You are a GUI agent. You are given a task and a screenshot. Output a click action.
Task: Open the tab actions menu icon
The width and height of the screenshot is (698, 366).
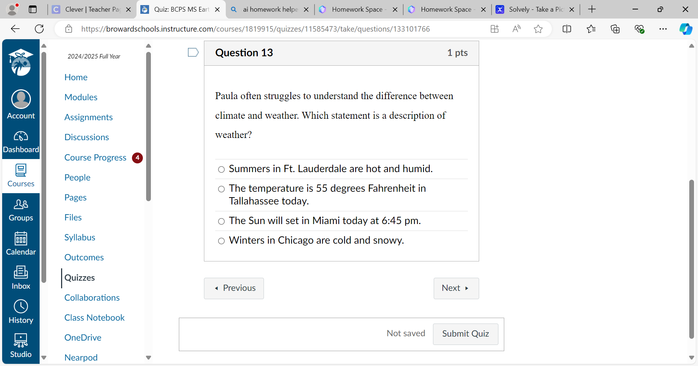click(x=33, y=9)
